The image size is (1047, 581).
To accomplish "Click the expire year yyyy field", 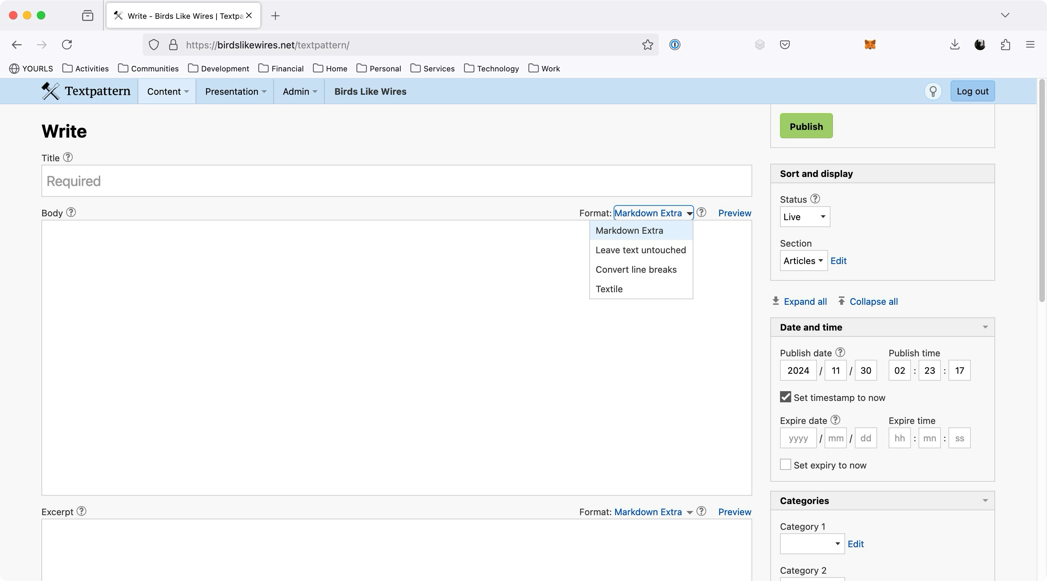I will click(x=798, y=438).
